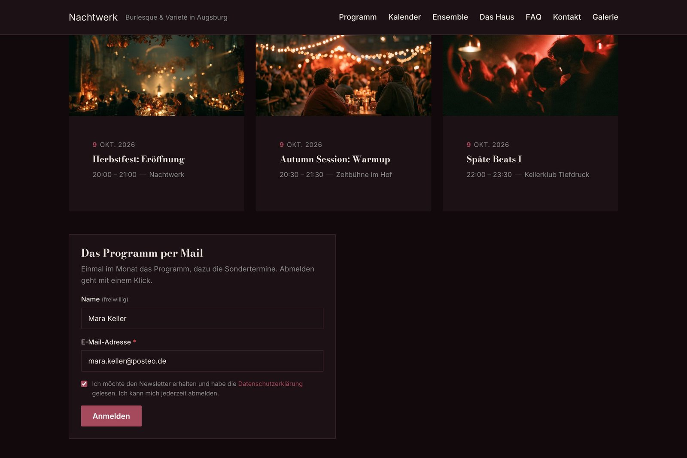Open the Programm menu item
The height and width of the screenshot is (458, 687).
click(x=358, y=17)
